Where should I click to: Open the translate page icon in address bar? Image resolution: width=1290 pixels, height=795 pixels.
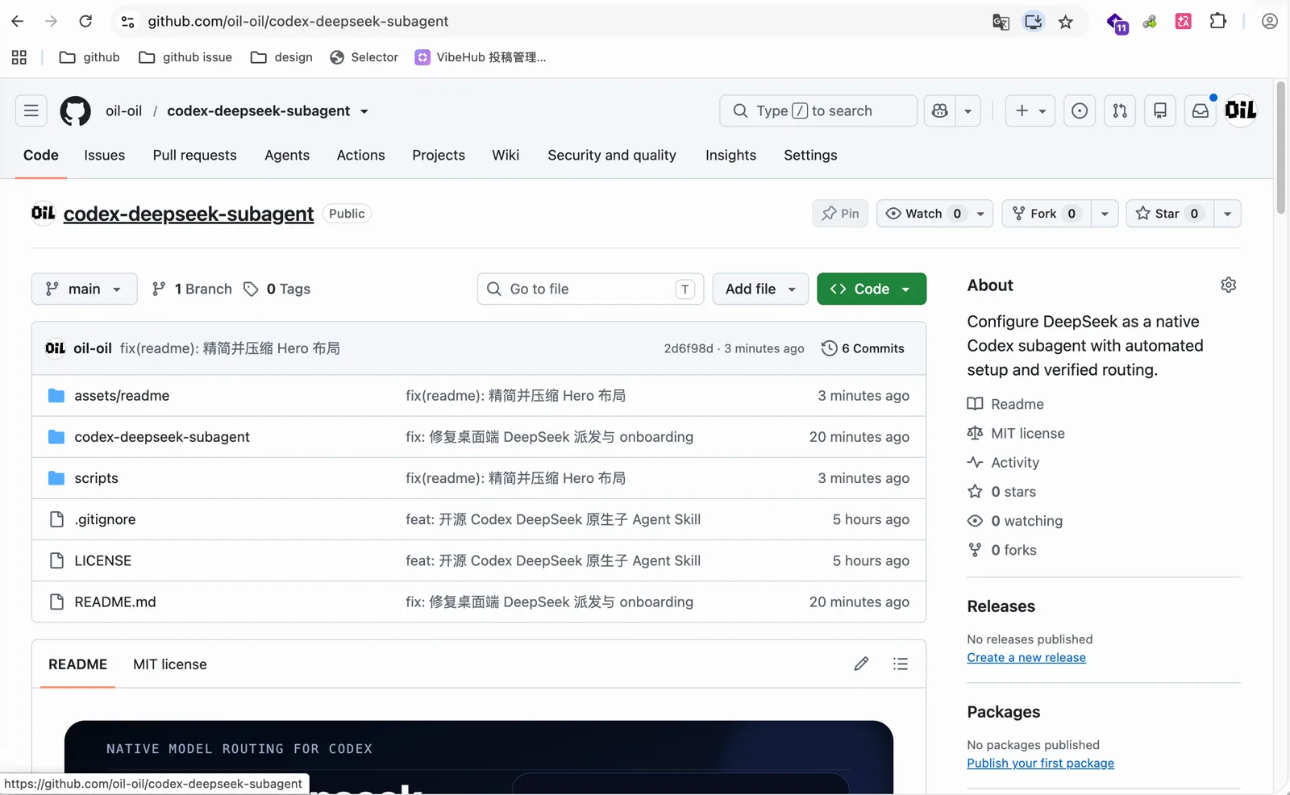[1001, 22]
